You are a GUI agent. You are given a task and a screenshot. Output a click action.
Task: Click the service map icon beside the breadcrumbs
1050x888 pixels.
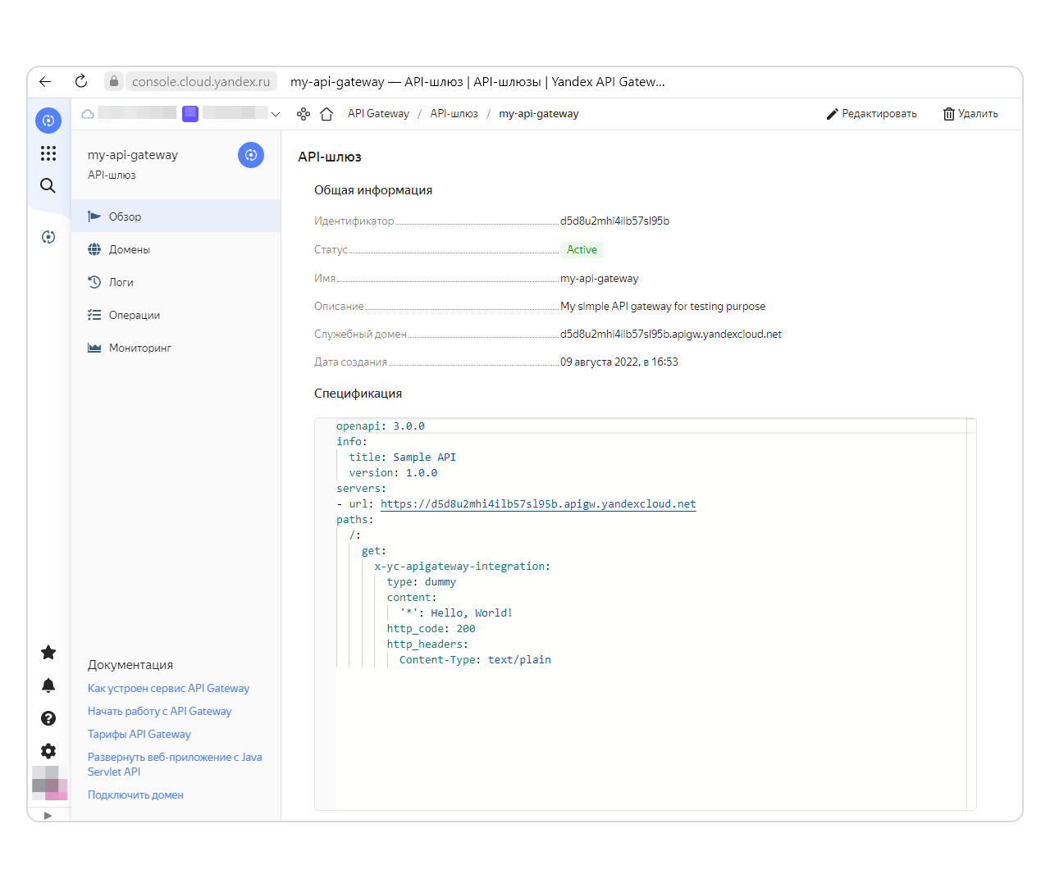pyautogui.click(x=303, y=113)
